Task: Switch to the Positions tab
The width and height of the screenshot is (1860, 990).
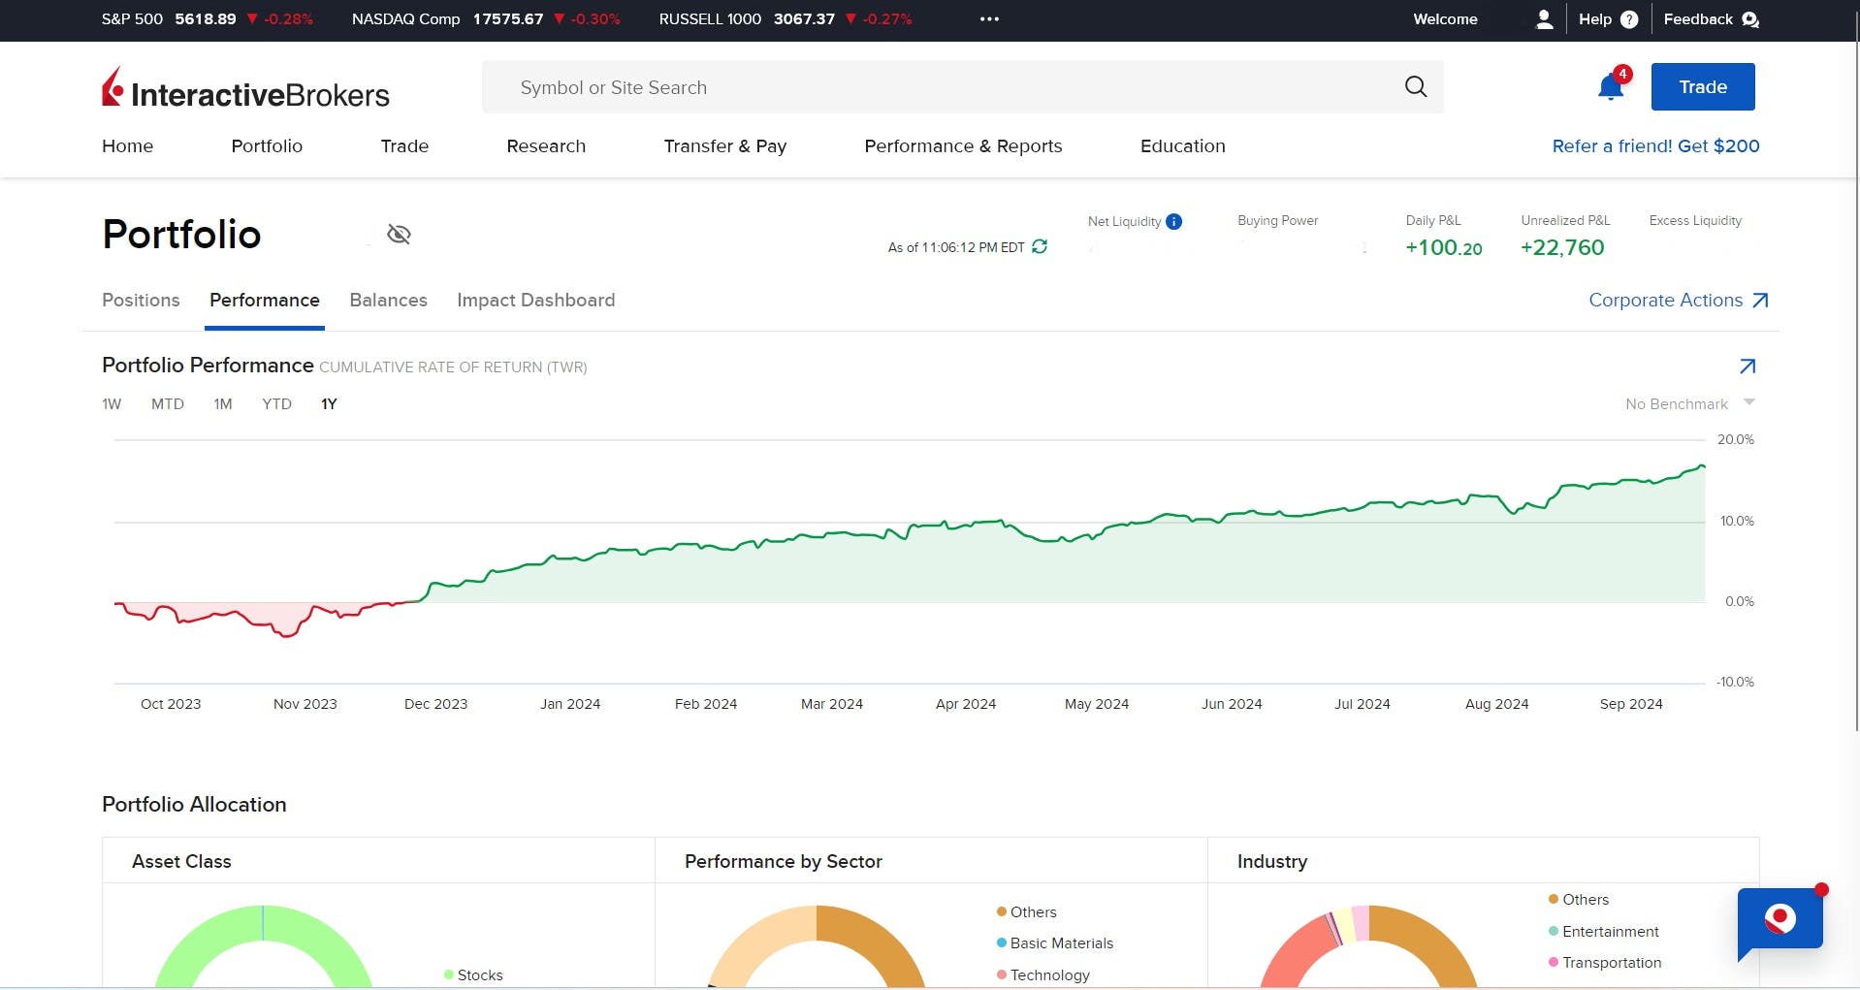Action: (141, 301)
